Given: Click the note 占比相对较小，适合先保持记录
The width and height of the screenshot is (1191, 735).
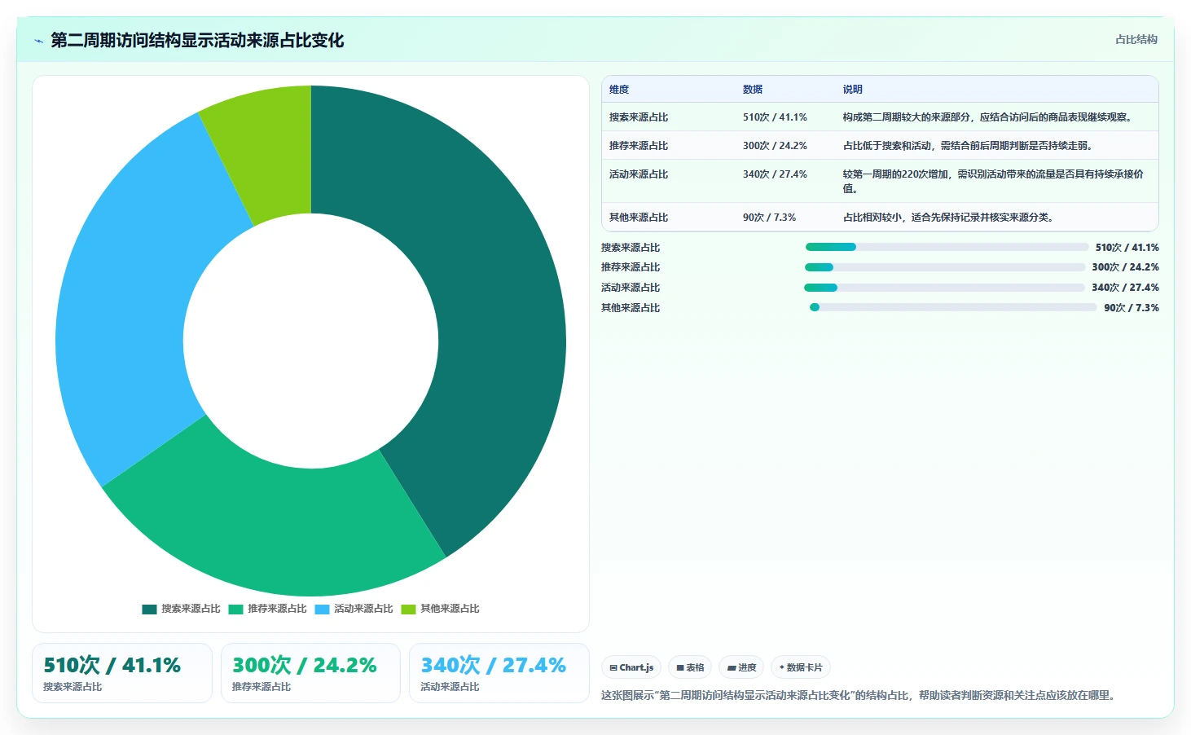Looking at the screenshot, I should pyautogui.click(x=950, y=218).
